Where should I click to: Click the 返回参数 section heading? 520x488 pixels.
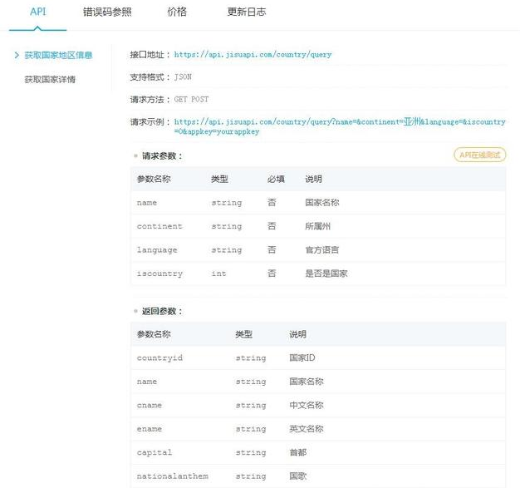tap(162, 311)
